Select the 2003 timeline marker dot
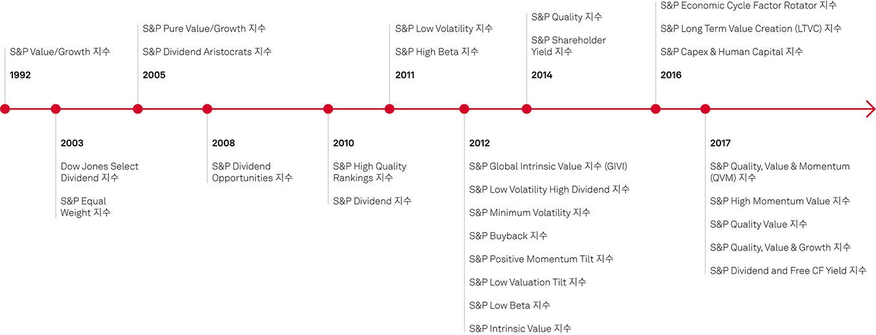This screenshot has width=876, height=335. click(x=55, y=109)
